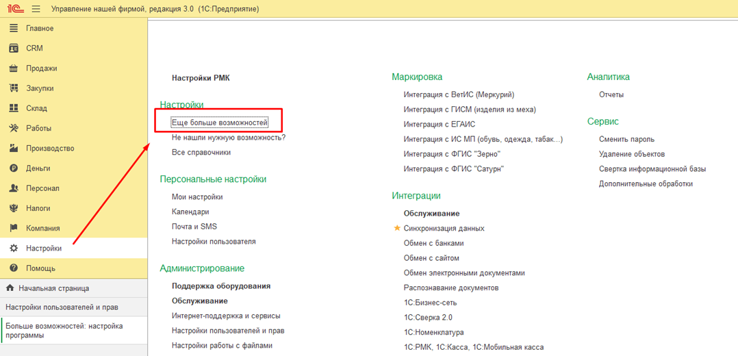Open Дополнительные обработки

[x=646, y=183]
